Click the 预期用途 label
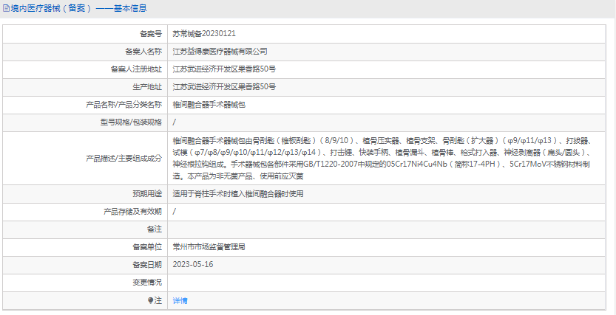 click(x=147, y=193)
